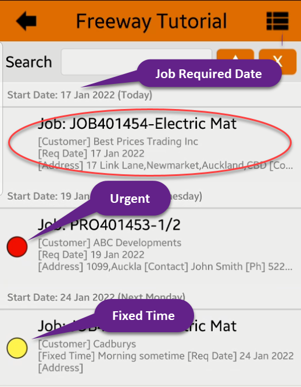Screen dimensions: 301x387
Task: Click the Start Date 24 Jan 2022 header
Action: coord(96,297)
